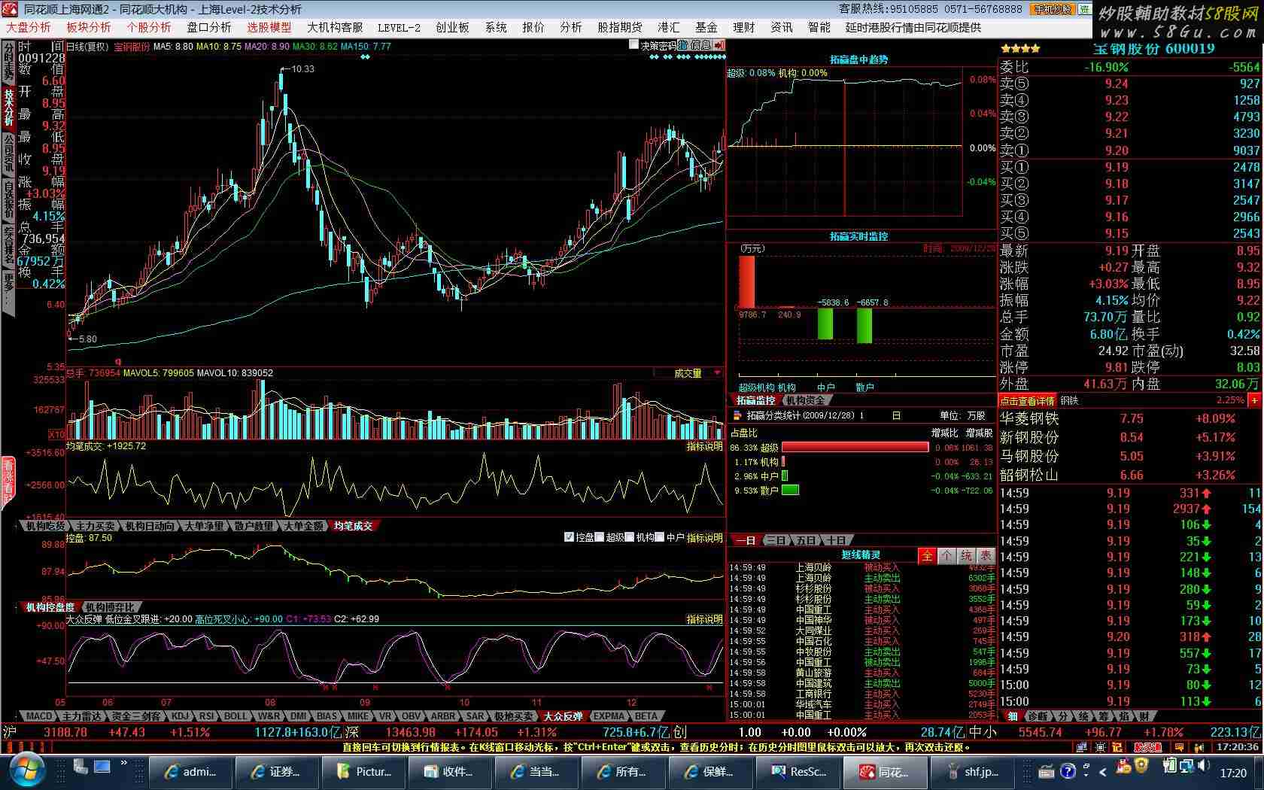Click the red arrow icon after 信息
Viewport: 1264px width, 790px height.
click(719, 45)
